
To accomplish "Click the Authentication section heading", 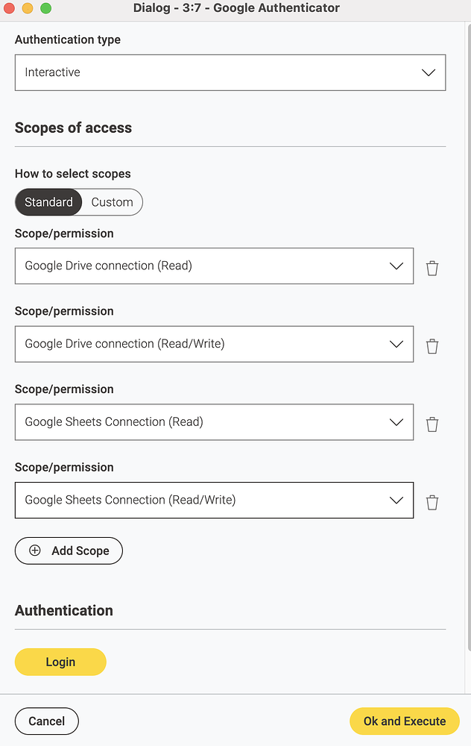I will click(63, 610).
